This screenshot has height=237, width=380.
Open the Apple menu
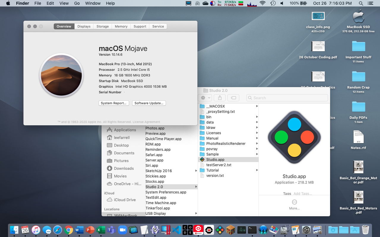tap(8, 3)
